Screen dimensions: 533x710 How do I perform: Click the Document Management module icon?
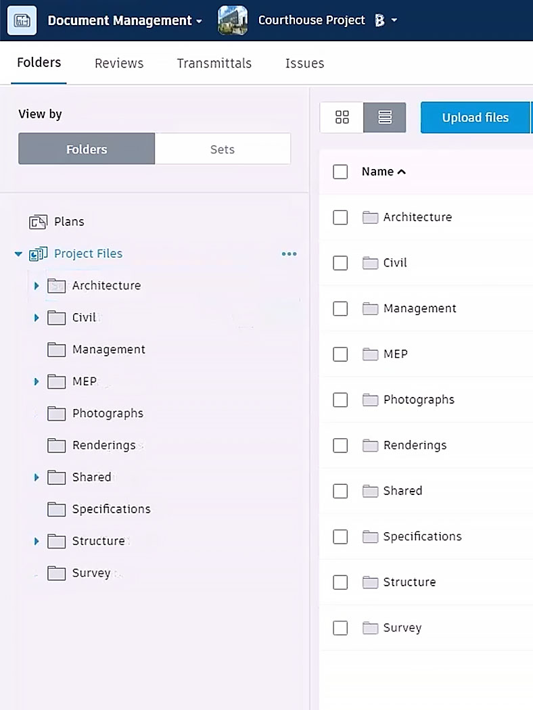click(x=22, y=20)
